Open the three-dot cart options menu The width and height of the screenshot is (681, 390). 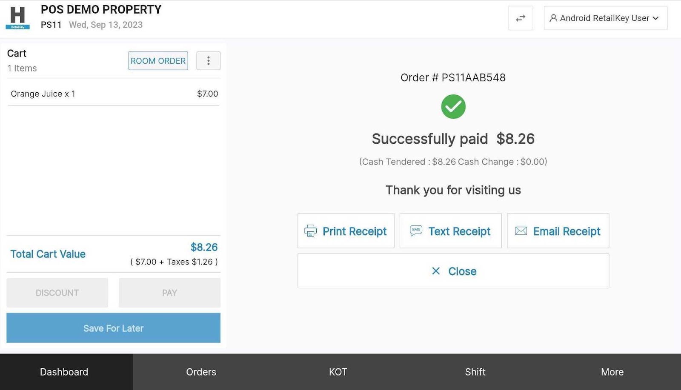click(x=208, y=61)
